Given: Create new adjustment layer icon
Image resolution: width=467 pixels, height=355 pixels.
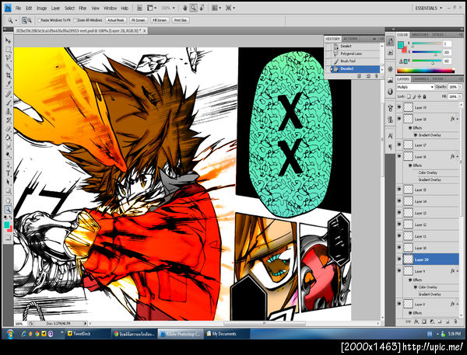Looking at the screenshot, I should (x=432, y=322).
